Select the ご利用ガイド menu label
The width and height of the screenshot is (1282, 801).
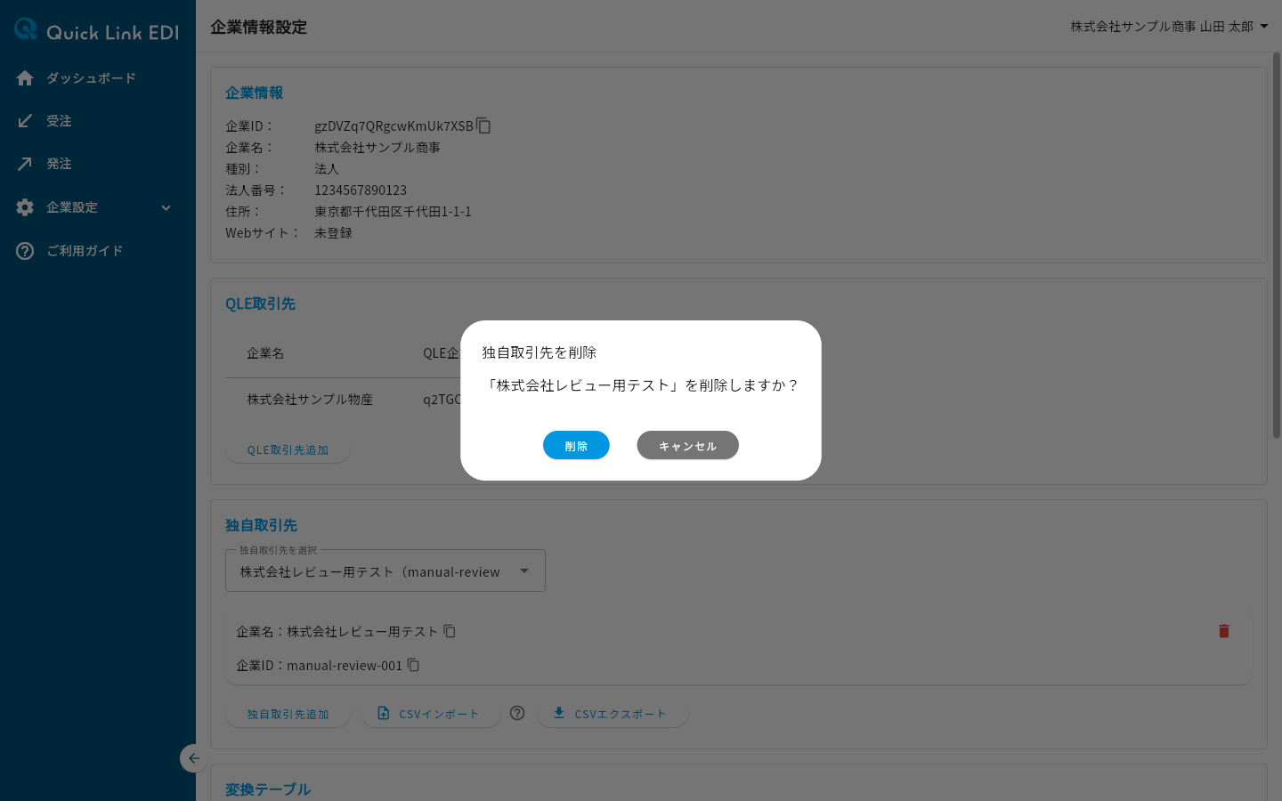pos(85,251)
